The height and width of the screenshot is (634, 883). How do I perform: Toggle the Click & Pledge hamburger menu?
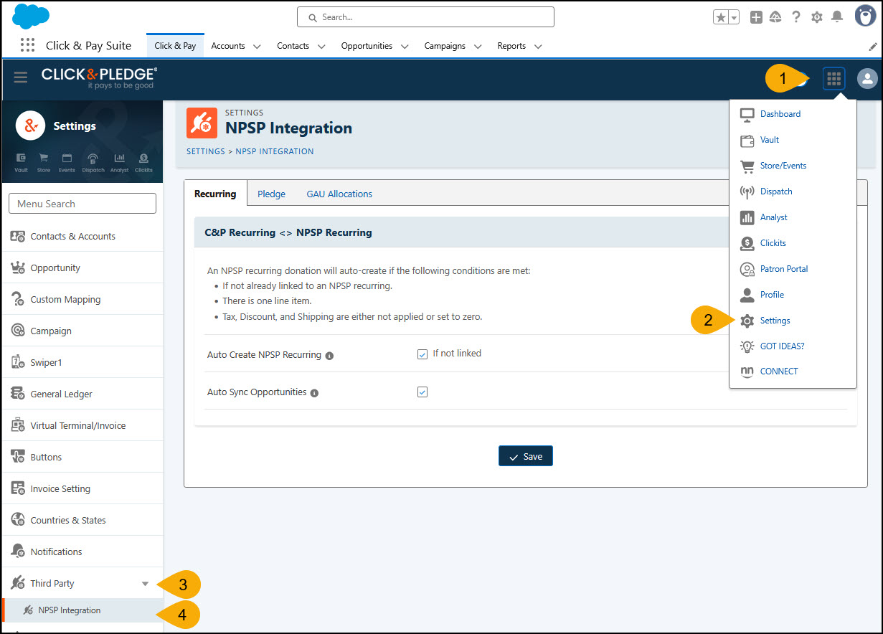click(21, 77)
